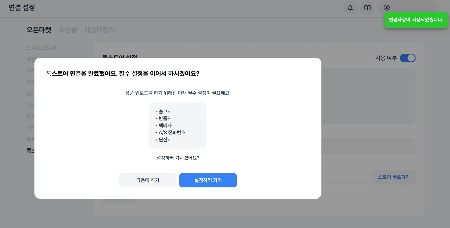Switch to the 오픈마켓 tab
Image resolution: width=450 pixels, height=228 pixels.
39,30
